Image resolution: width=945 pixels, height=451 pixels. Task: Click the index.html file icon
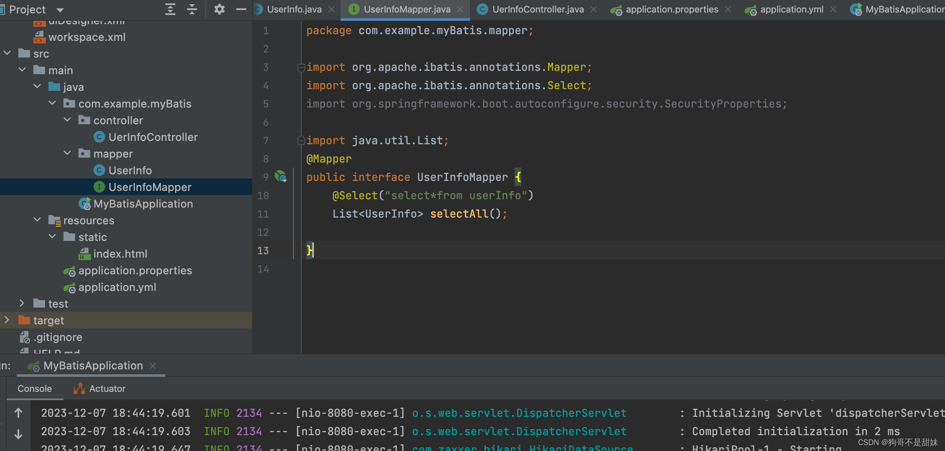coord(85,253)
